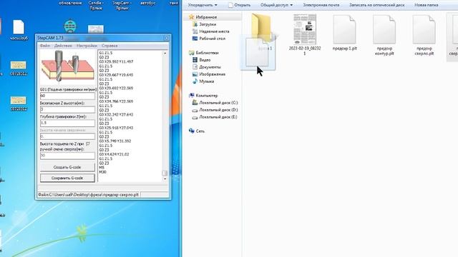Viewport: 458px width, 257px height.
Task: Open Локальный диск (D:)
Action: tap(218, 110)
